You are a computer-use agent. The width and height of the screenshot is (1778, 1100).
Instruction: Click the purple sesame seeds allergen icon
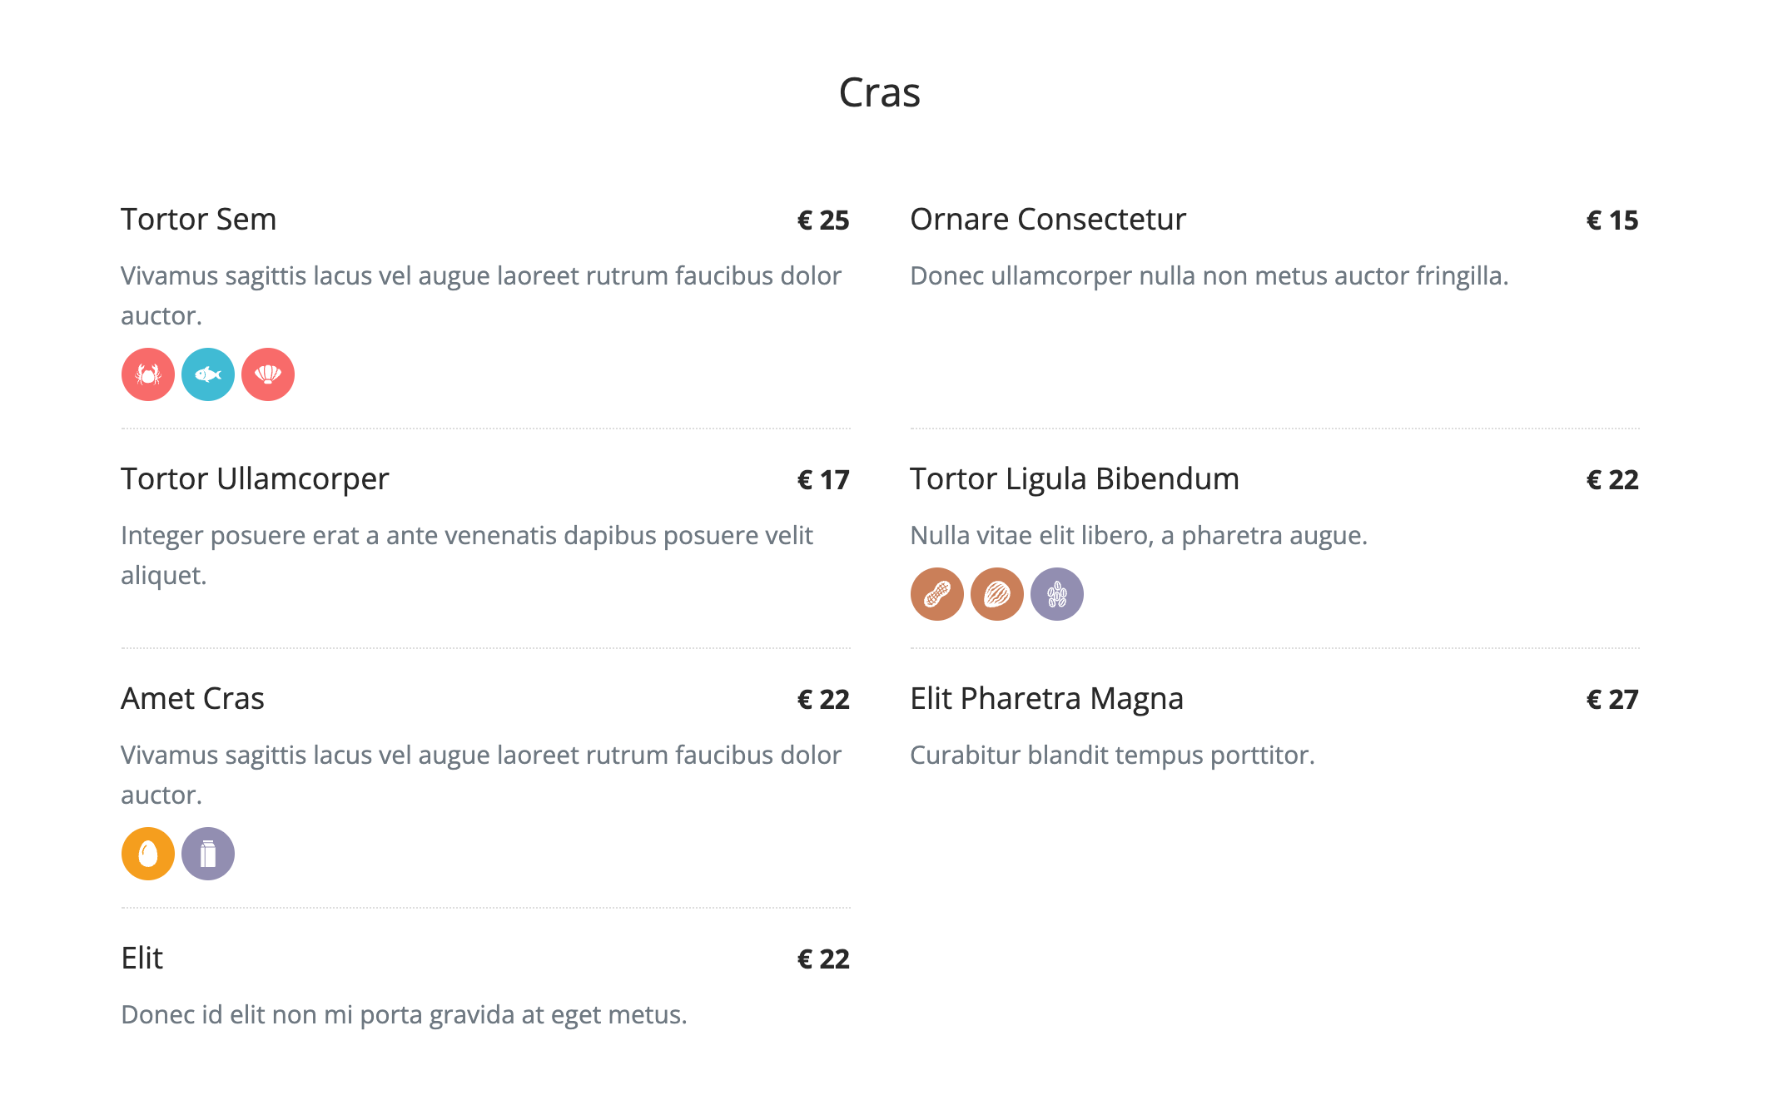pyautogui.click(x=1057, y=594)
